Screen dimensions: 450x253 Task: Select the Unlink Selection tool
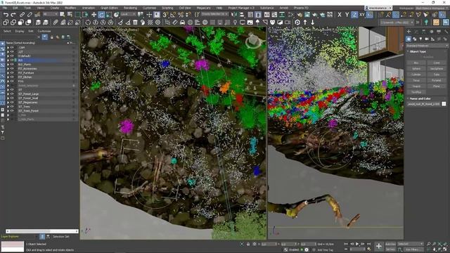tap(30, 14)
